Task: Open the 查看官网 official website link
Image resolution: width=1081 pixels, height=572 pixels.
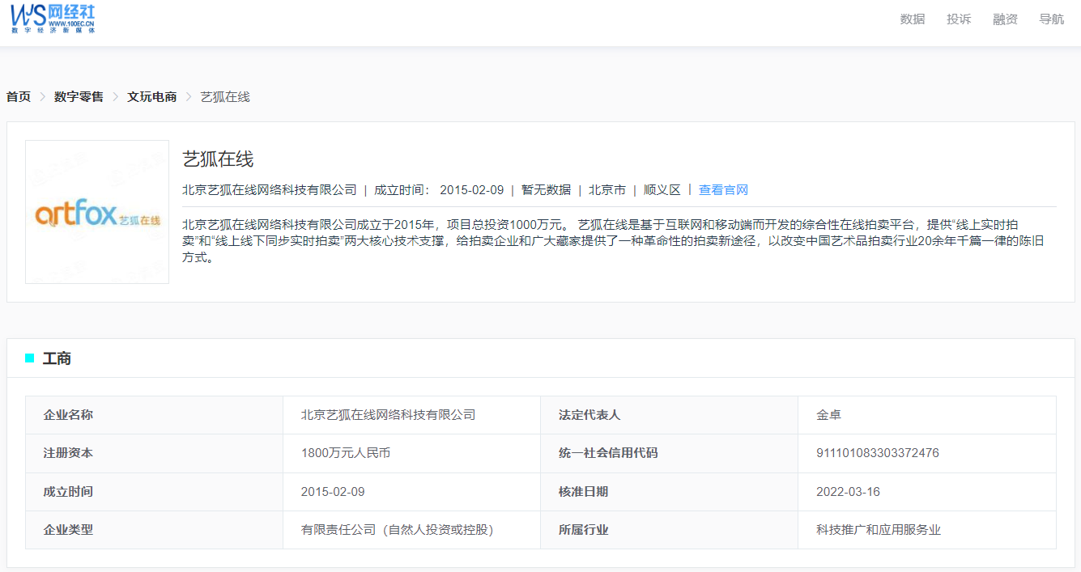Action: pyautogui.click(x=723, y=190)
